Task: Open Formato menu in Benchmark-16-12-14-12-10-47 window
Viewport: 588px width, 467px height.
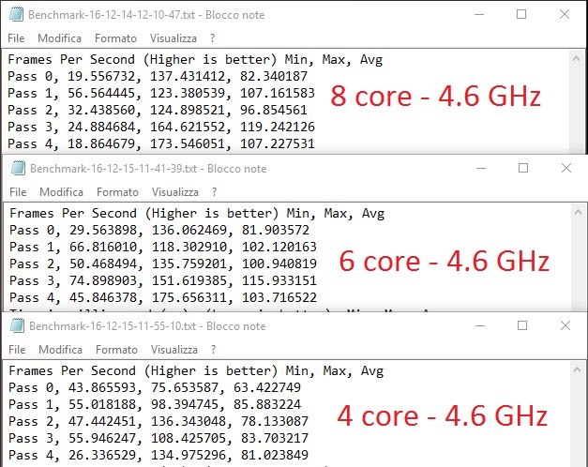Action: pos(115,38)
